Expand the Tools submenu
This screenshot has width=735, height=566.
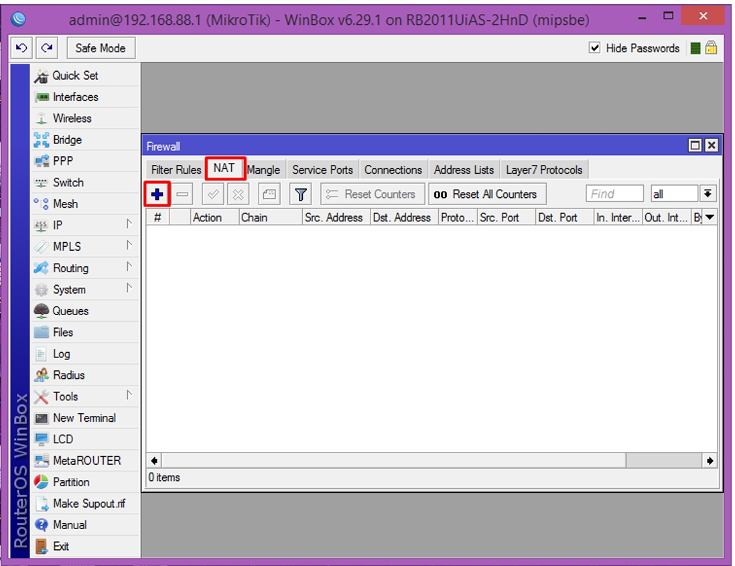coord(85,396)
